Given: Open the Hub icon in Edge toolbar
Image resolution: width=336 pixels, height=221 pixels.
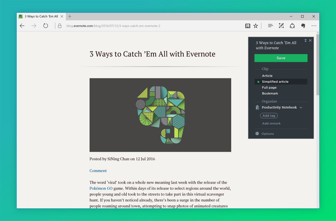Looking at the screenshot, I should (x=270, y=25).
